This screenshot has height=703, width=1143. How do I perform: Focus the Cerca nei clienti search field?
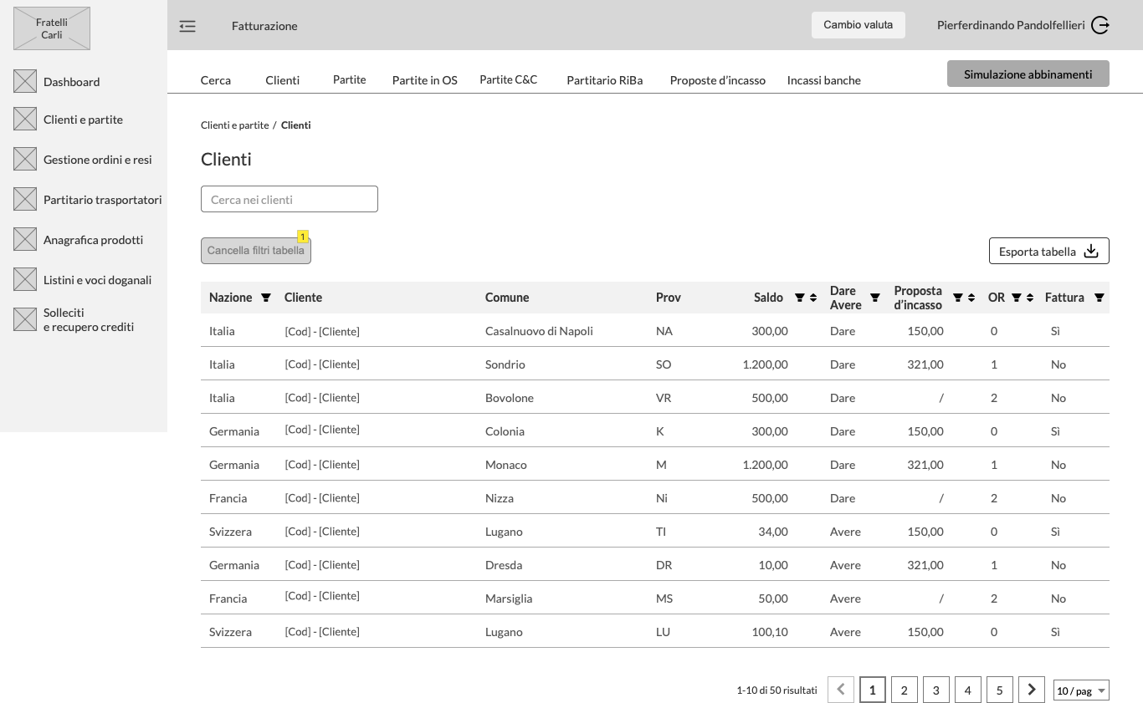pyautogui.click(x=290, y=199)
